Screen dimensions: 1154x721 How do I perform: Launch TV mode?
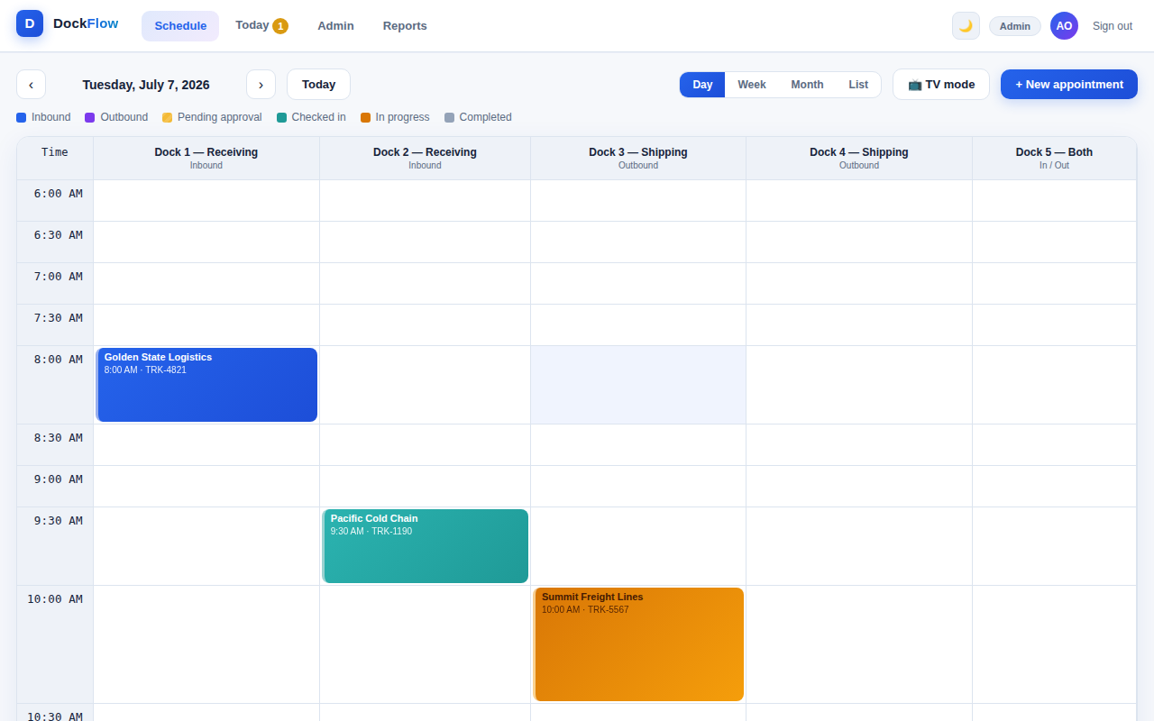pyautogui.click(x=941, y=85)
